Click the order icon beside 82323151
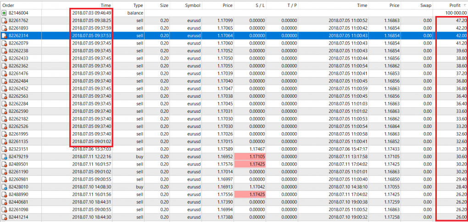 coord(4,149)
